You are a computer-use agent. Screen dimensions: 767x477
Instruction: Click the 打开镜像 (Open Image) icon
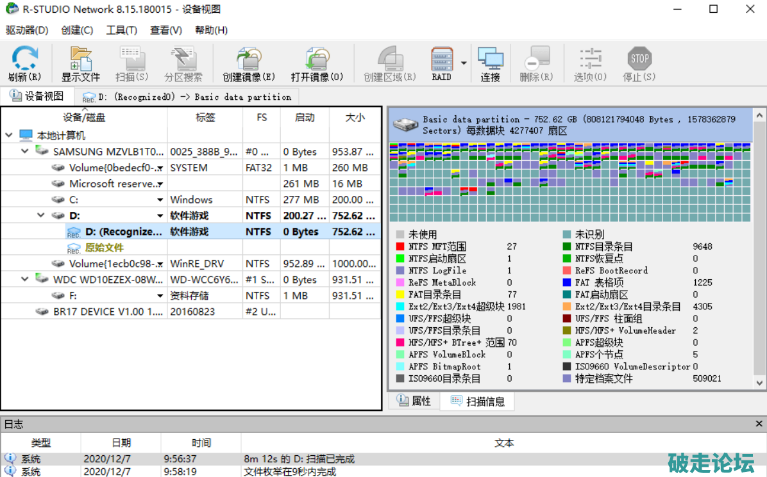click(x=317, y=60)
